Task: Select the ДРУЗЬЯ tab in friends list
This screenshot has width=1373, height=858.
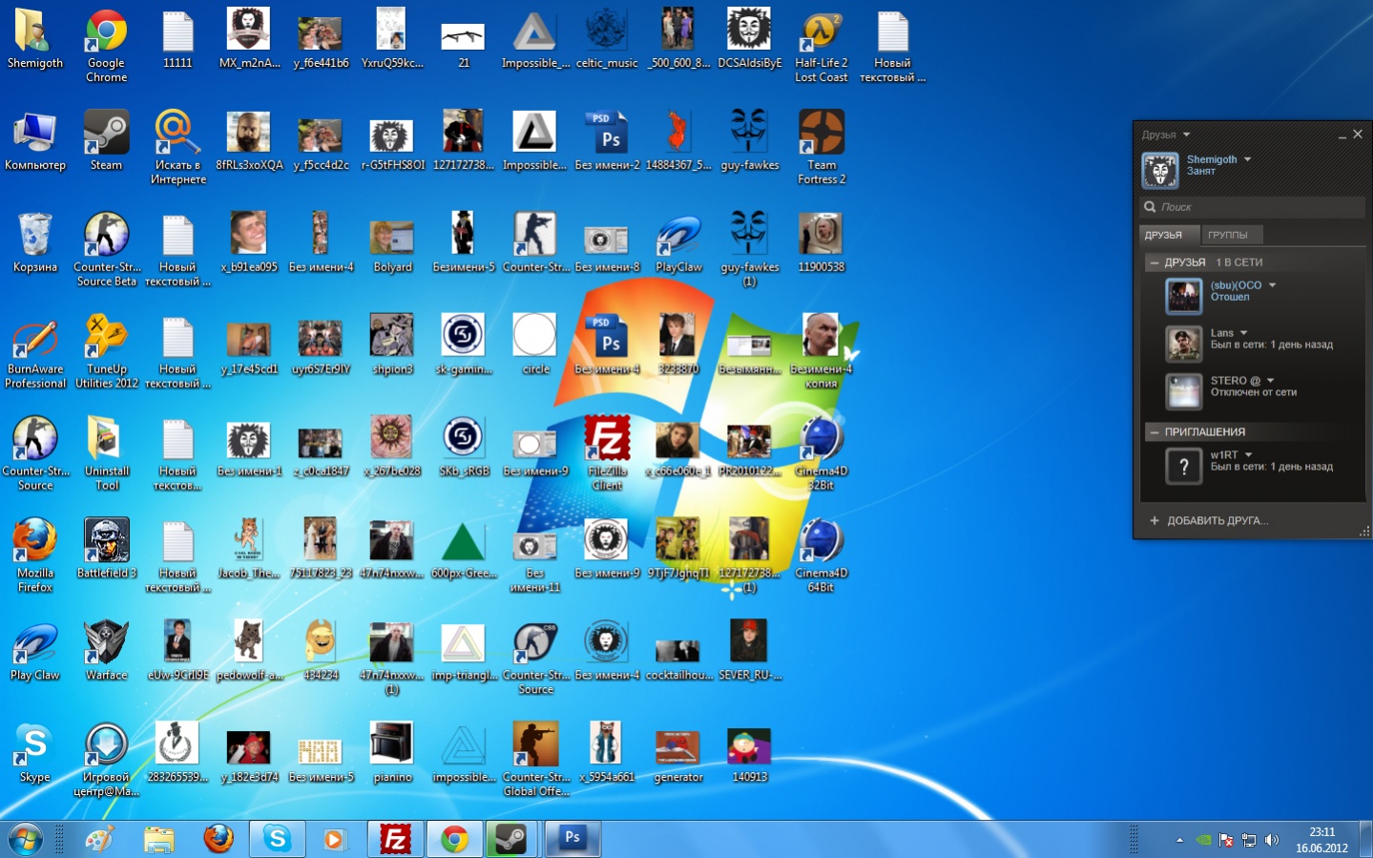Action: [x=1164, y=235]
